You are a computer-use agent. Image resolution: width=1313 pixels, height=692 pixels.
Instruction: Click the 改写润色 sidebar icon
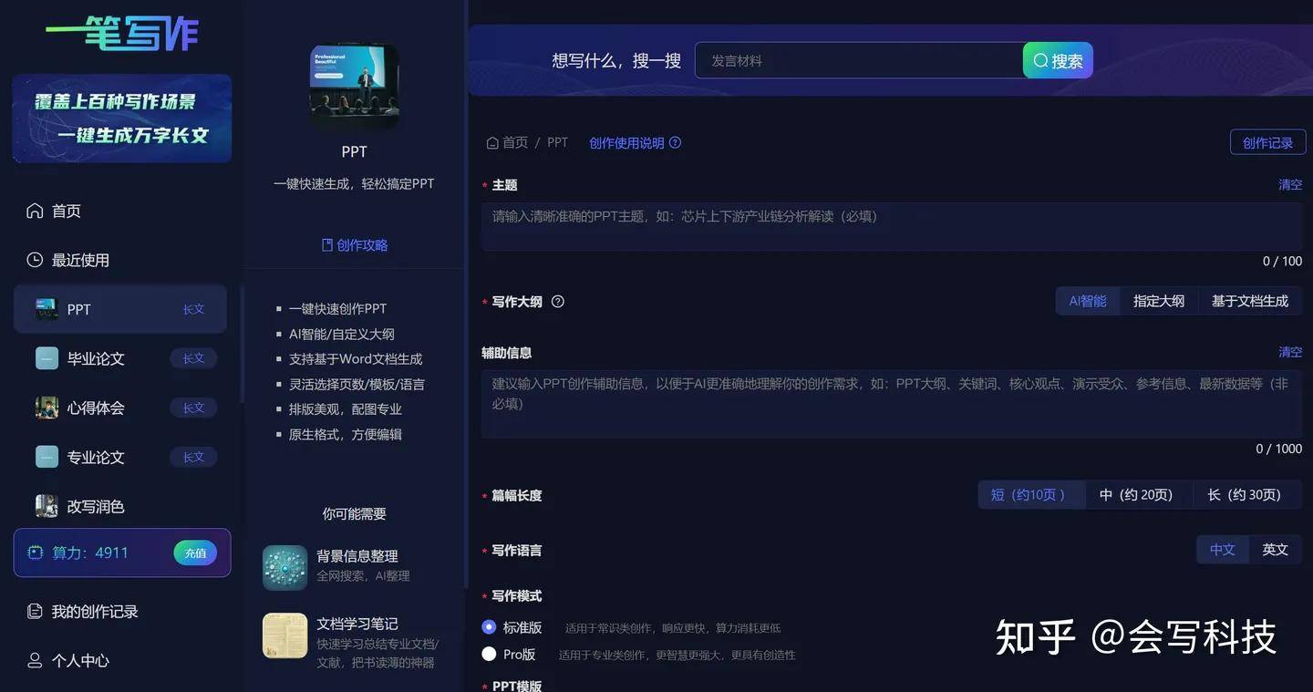47,506
